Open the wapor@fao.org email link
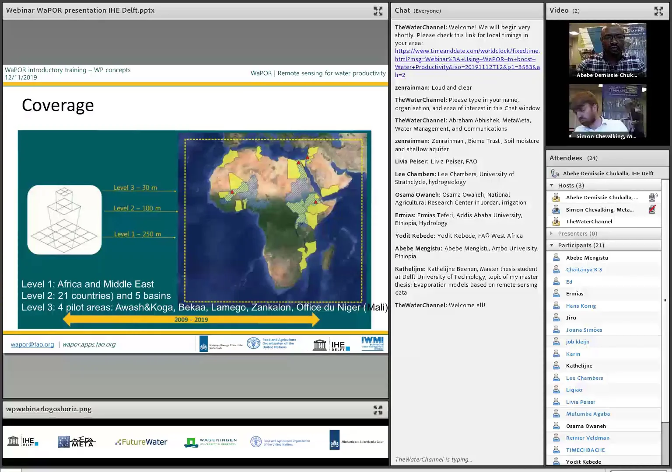This screenshot has width=672, height=472. coord(32,344)
